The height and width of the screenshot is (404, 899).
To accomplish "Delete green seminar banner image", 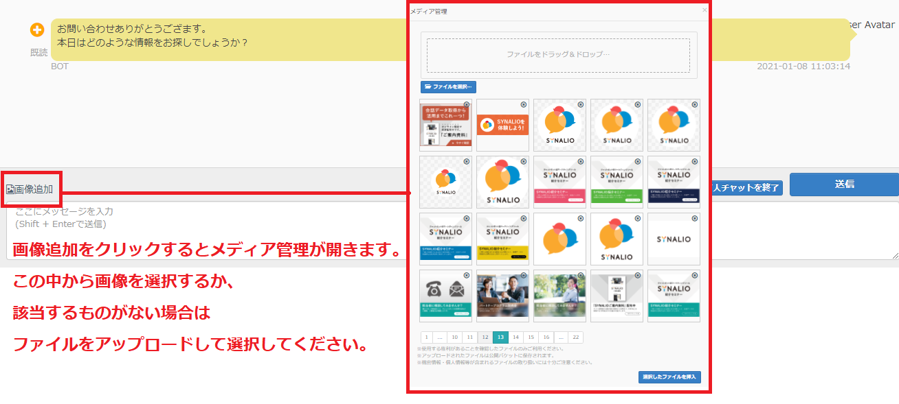I will [x=637, y=161].
